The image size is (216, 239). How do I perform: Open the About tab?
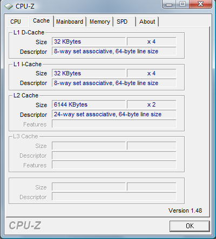tap(147, 22)
